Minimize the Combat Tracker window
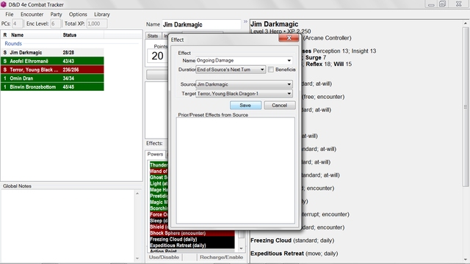470x264 pixels. pyautogui.click(x=431, y=4)
